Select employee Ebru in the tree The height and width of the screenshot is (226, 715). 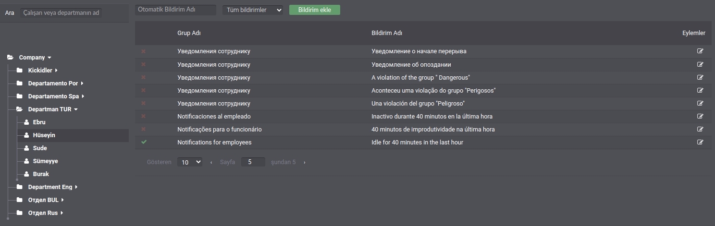click(39, 122)
